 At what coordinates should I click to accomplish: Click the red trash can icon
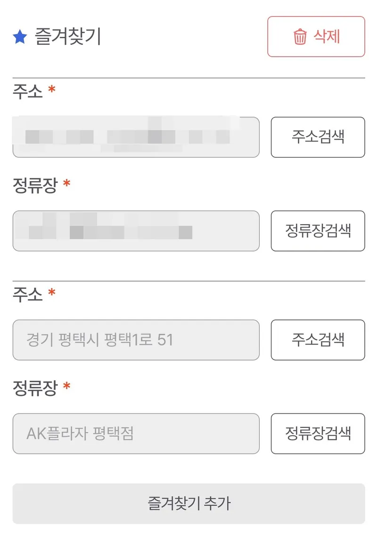click(300, 37)
